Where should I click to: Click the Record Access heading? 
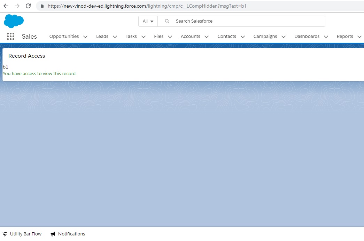27,56
